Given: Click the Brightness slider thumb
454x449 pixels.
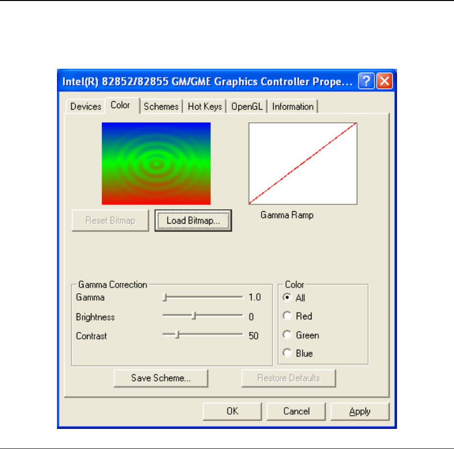Looking at the screenshot, I should tap(194, 316).
